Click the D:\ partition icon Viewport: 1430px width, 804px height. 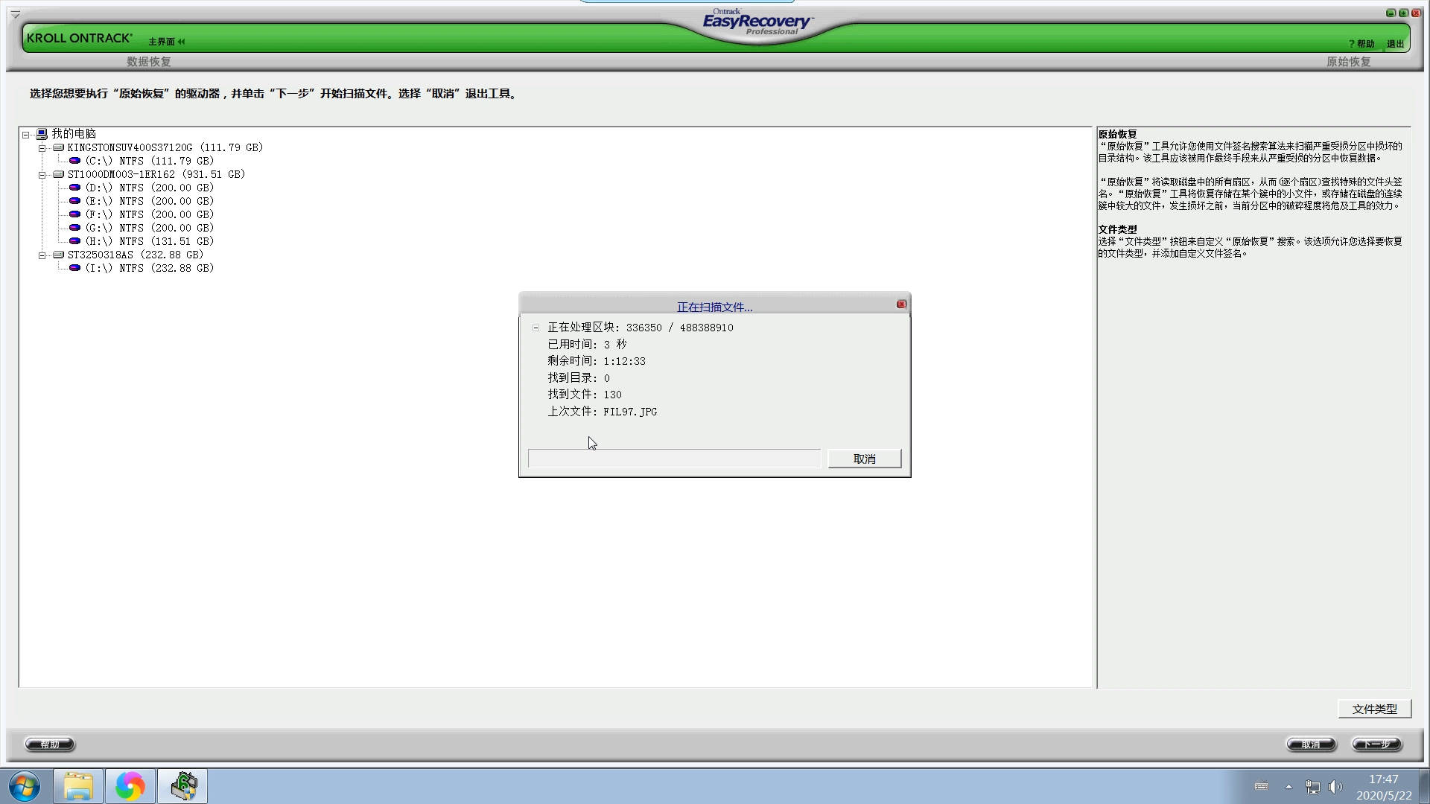pyautogui.click(x=74, y=188)
